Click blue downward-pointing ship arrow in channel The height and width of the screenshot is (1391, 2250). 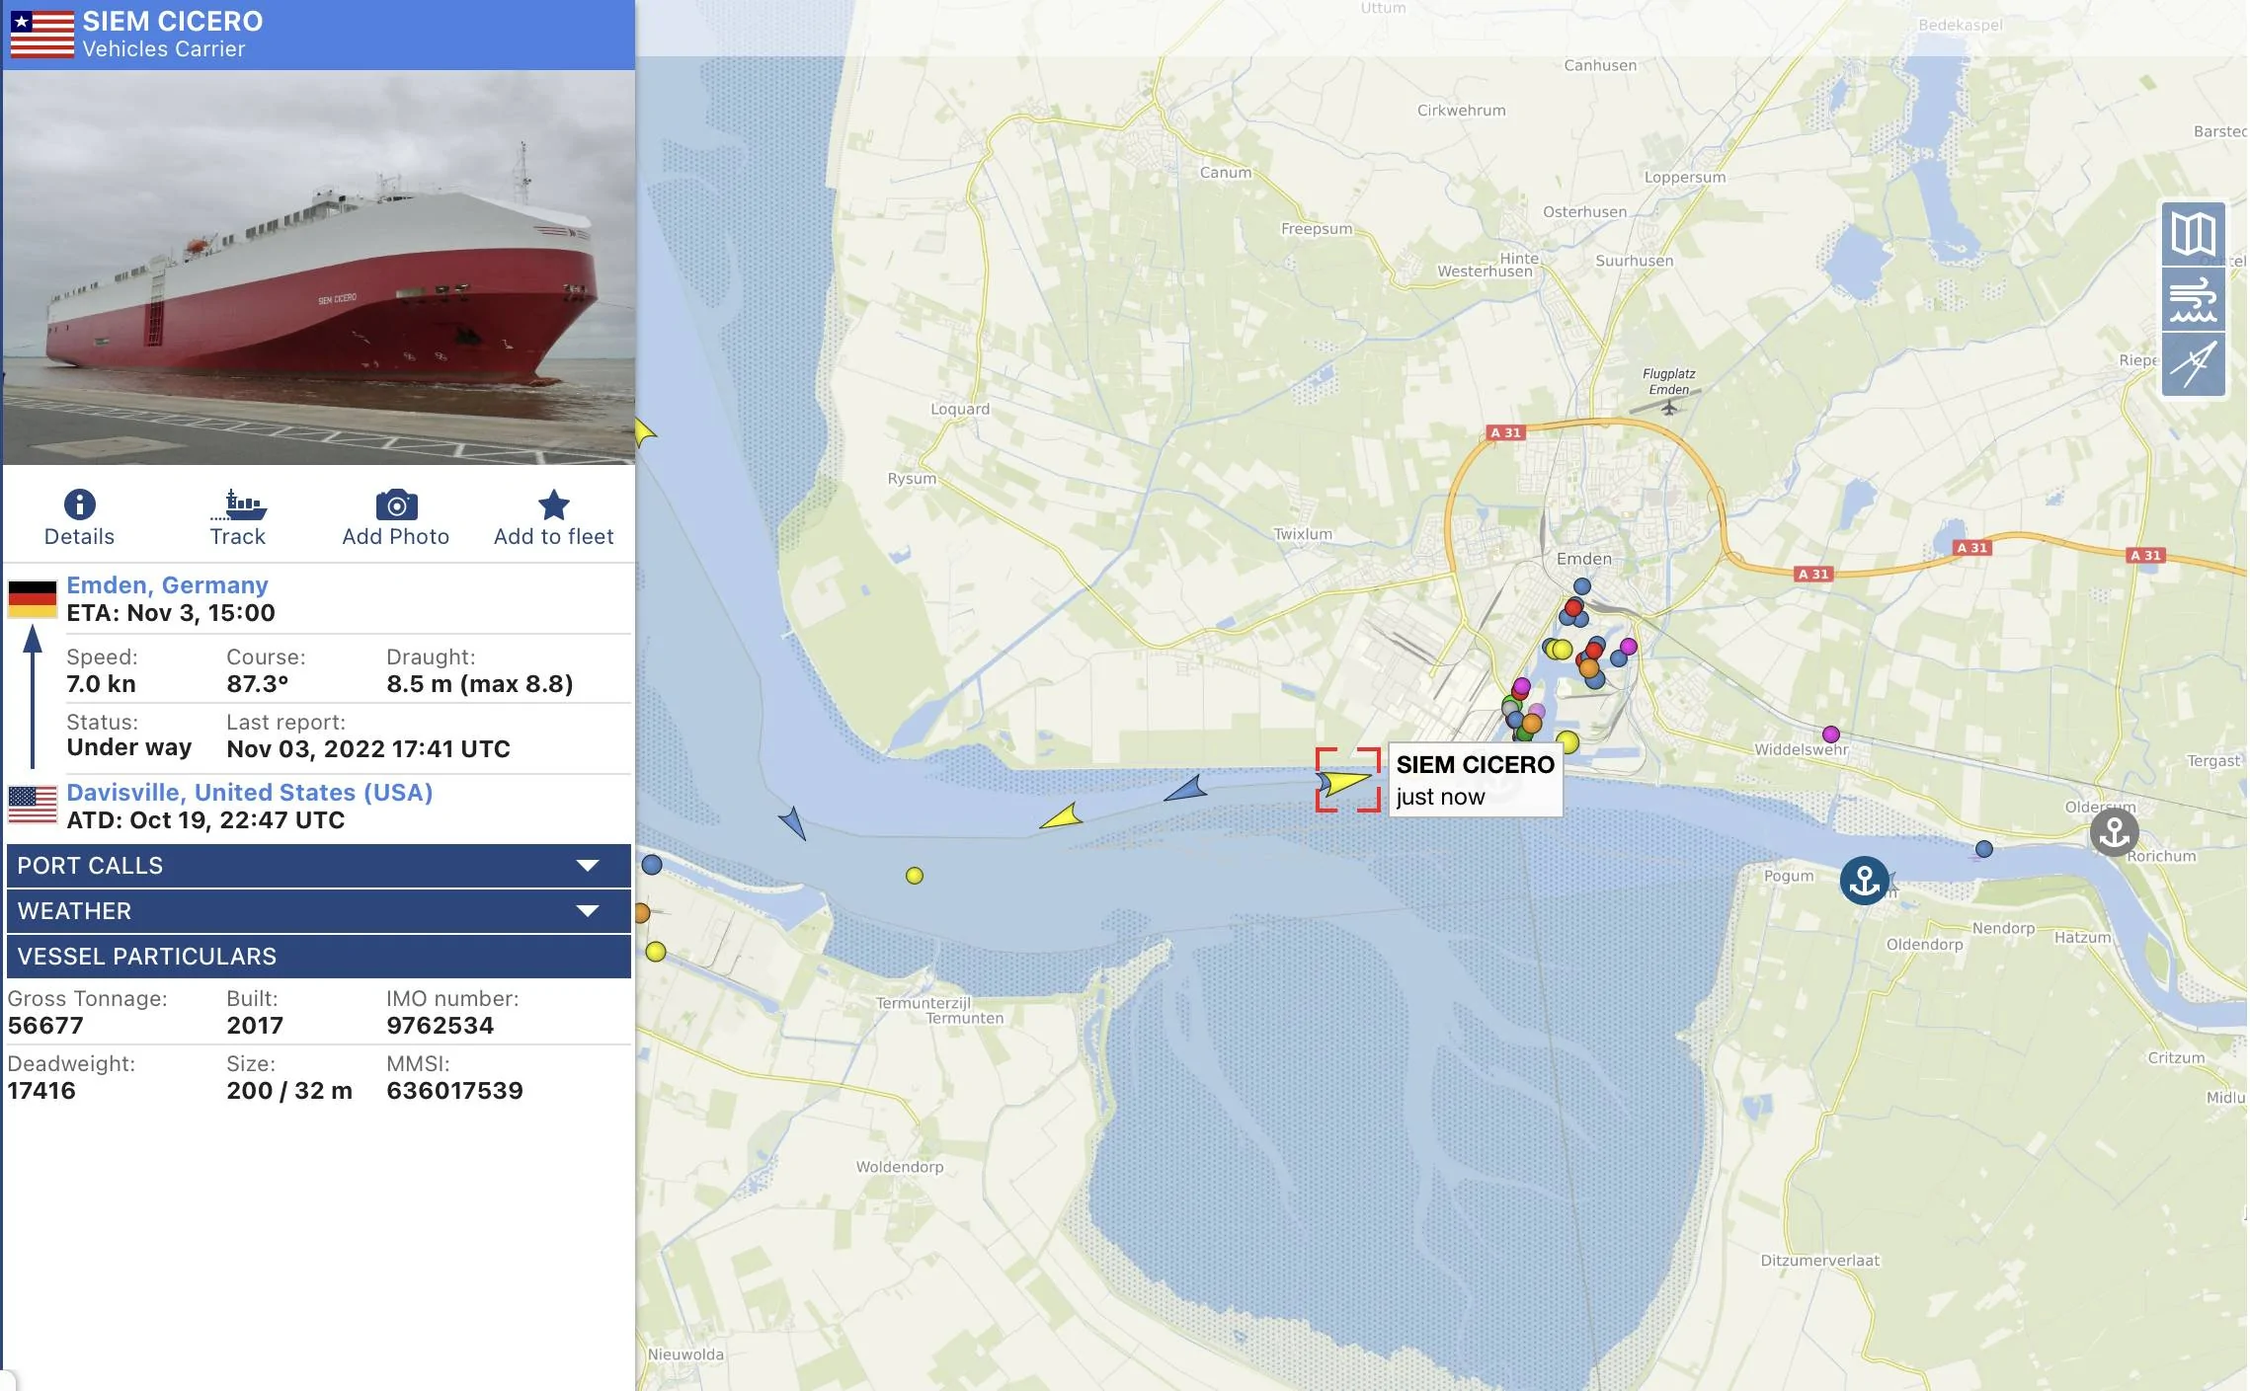click(793, 822)
